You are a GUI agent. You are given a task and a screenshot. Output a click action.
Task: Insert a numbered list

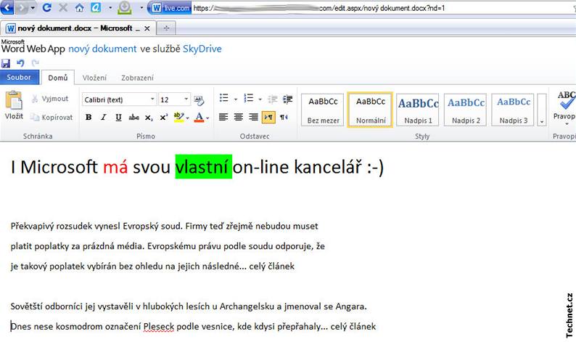coord(249,98)
